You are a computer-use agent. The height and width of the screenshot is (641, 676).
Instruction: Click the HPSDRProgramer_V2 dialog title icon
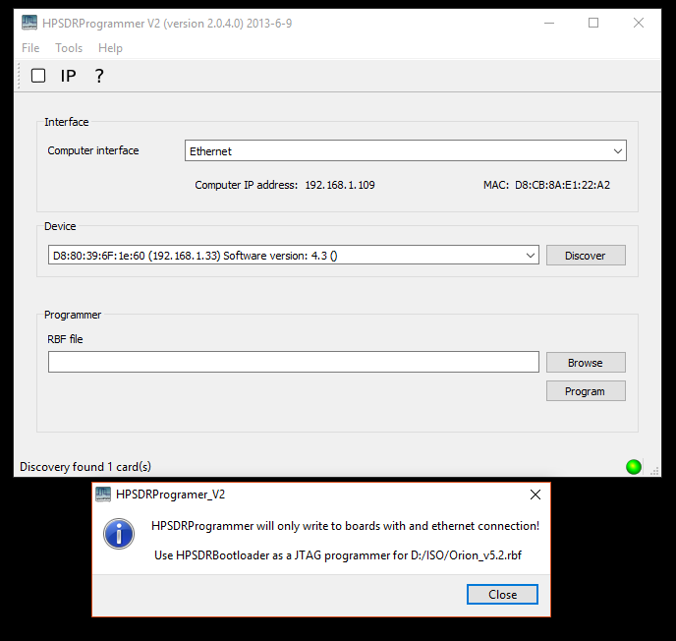(x=103, y=495)
